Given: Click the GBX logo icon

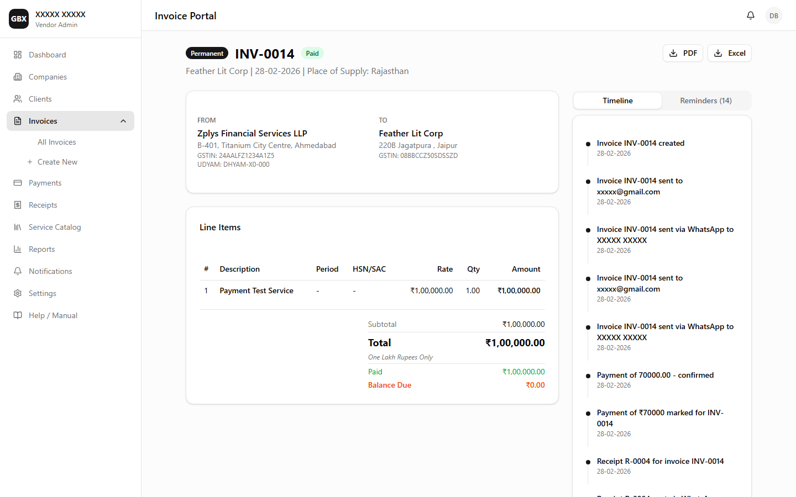Looking at the screenshot, I should coord(19,19).
